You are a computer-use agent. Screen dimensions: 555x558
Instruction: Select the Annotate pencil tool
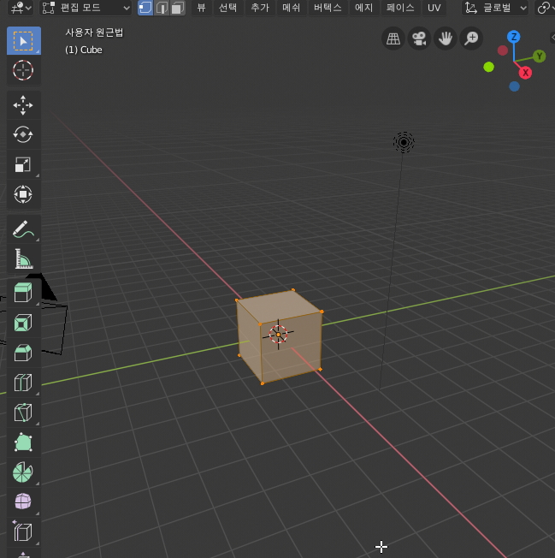pyautogui.click(x=23, y=229)
